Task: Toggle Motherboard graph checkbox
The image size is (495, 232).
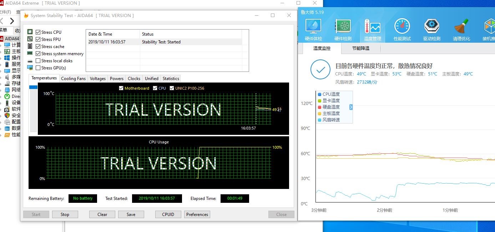Action: tap(121, 88)
